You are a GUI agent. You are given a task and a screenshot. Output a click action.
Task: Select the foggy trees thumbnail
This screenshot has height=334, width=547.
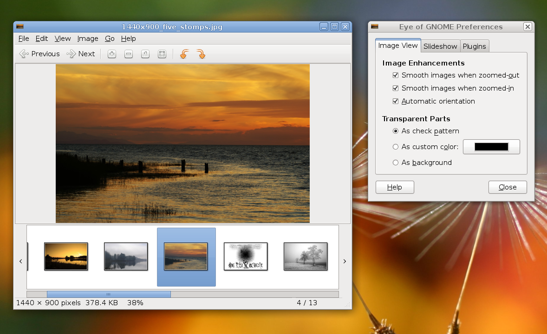[306, 256]
